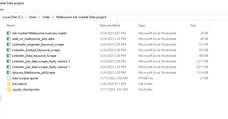Screen dimensions: 228x119
Task: Click Excel icon of Linkedin_Analyst_keyword_scrape
Action: click(9, 50)
